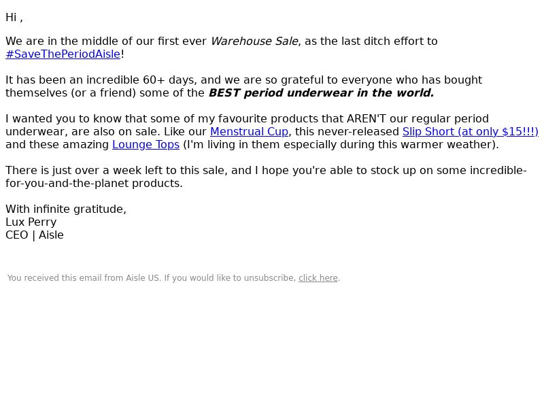Open the #SaveThePeriodAisle hashtag link
Screen dimensions: 544x408
point(63,54)
